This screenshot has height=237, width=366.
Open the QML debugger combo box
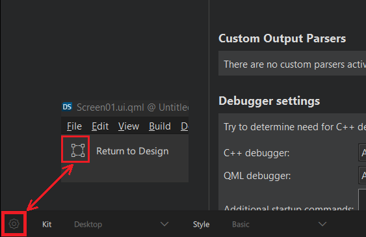362,175
